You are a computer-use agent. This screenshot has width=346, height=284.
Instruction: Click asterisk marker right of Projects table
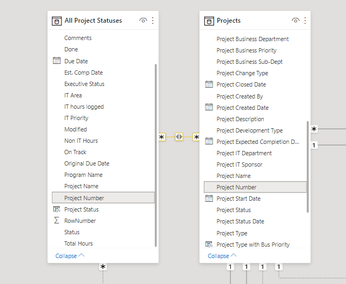click(x=314, y=129)
